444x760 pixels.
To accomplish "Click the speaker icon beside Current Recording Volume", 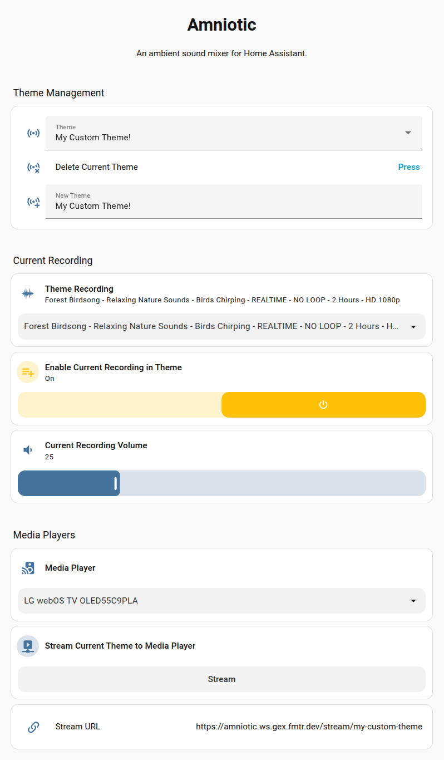I will [28, 450].
